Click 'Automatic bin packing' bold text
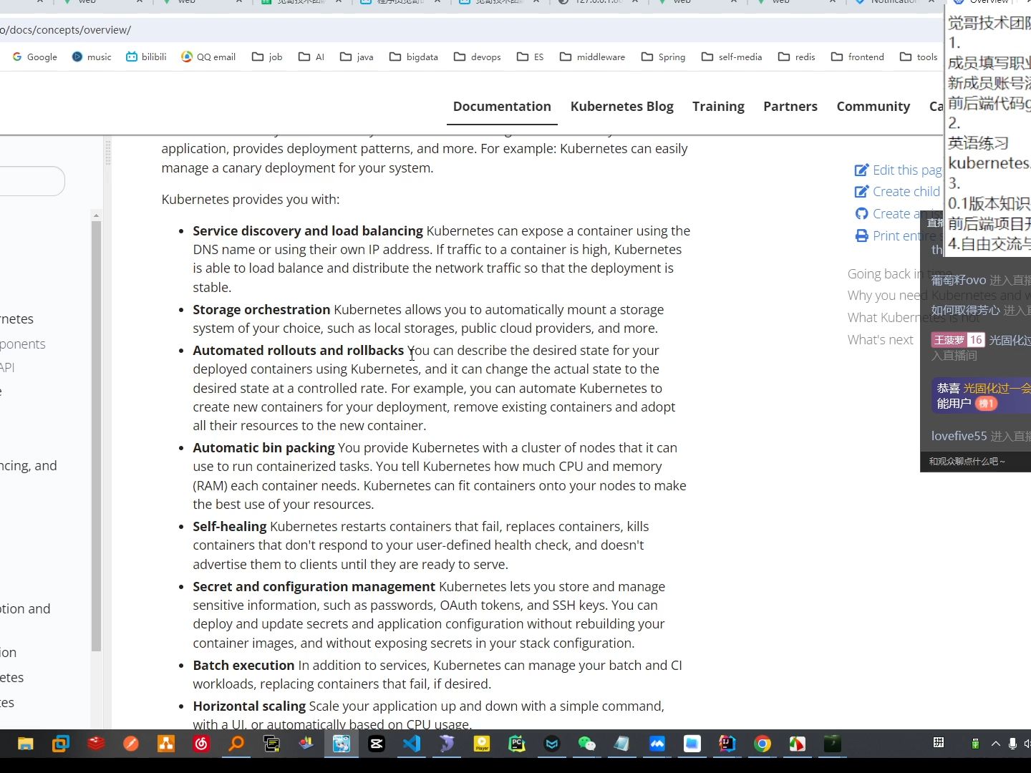 (263, 448)
